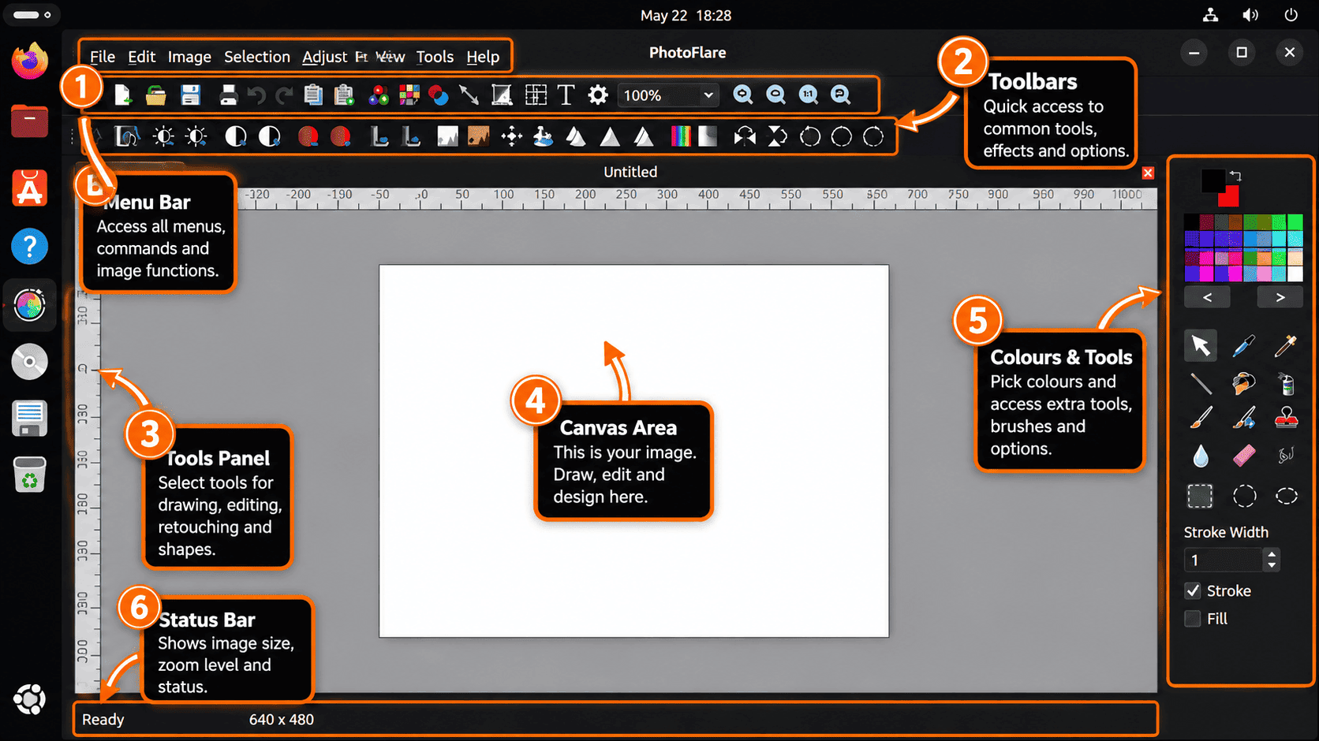Click the May 22 18:28 clock
Screen dimensions: 1319x741
coord(686,15)
